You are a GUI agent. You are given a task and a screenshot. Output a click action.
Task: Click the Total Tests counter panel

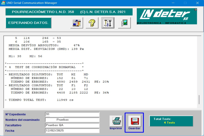171,121
